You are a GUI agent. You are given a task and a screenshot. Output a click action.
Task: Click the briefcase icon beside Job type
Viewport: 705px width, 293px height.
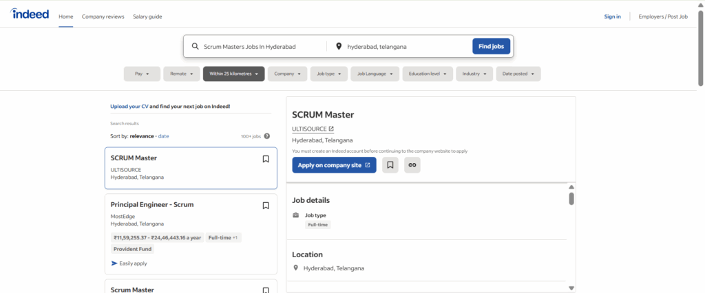point(296,215)
